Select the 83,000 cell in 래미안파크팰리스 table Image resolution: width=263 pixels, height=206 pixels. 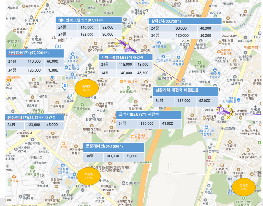tap(111, 28)
